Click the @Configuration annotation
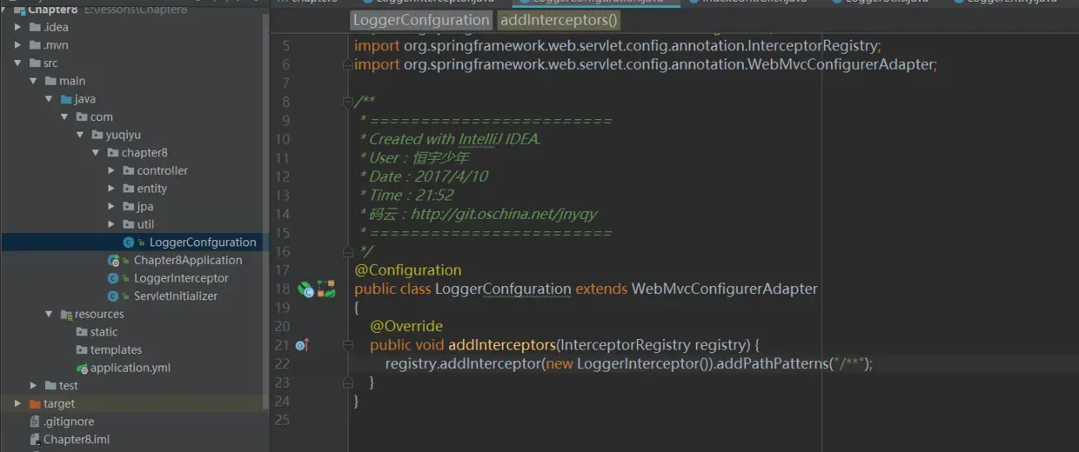The height and width of the screenshot is (452, 1079). pyautogui.click(x=408, y=270)
